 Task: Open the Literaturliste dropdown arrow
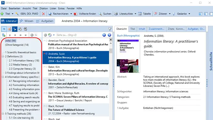(x=135, y=14)
